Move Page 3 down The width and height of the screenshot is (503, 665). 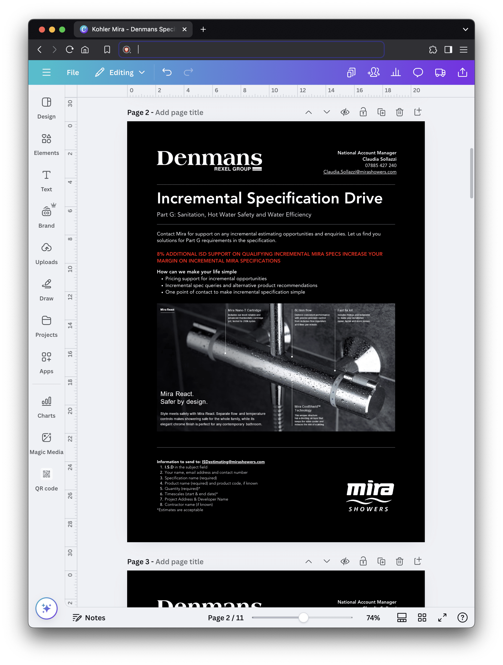[327, 561]
